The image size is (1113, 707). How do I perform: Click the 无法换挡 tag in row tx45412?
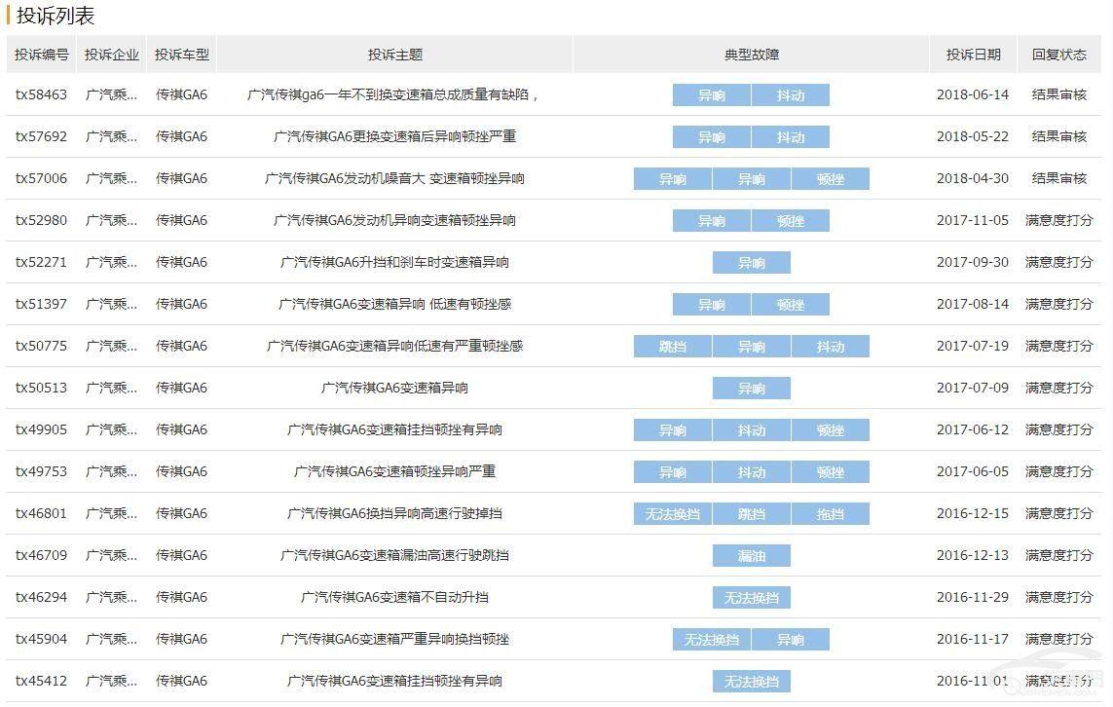click(751, 682)
